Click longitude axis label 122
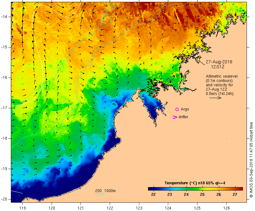This screenshot has height=211, width=255. pos(110,208)
